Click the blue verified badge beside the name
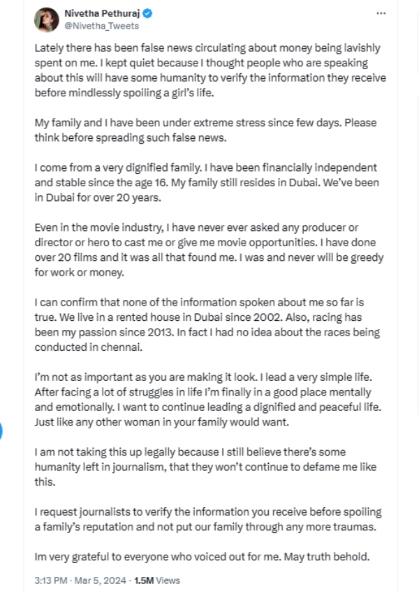The width and height of the screenshot is (419, 593). pyautogui.click(x=148, y=13)
